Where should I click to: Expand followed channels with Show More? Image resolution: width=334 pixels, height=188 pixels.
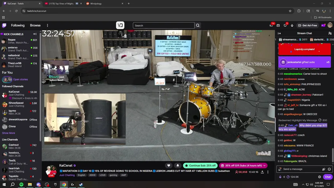[x=9, y=133]
